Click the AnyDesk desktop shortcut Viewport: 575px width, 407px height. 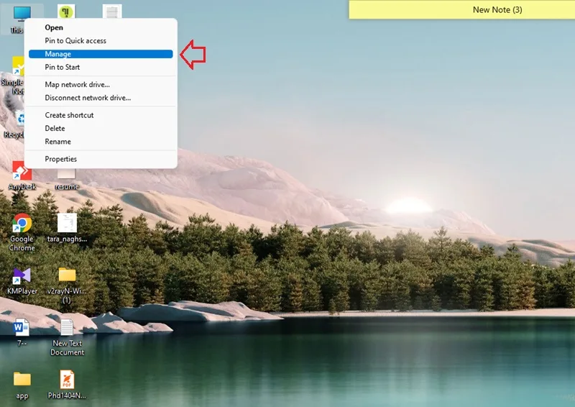click(x=22, y=175)
